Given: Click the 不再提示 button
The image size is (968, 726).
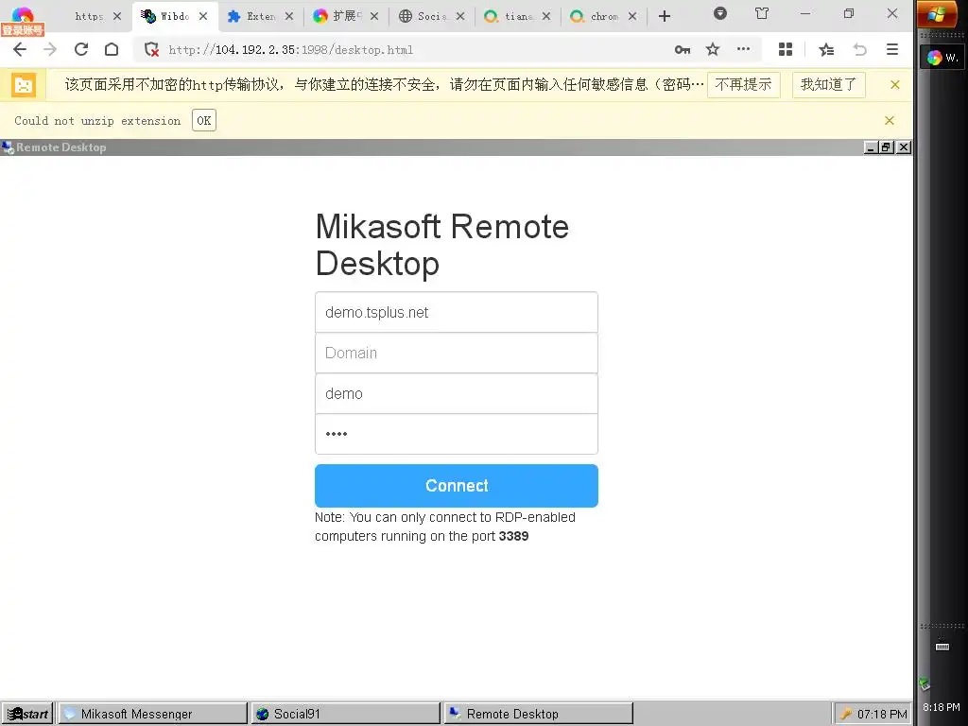Looking at the screenshot, I should coord(743,84).
